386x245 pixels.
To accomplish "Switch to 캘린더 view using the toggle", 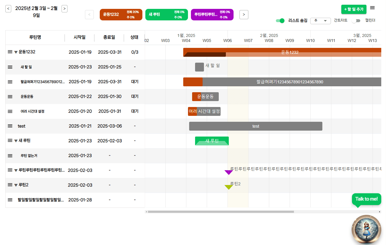I will click(356, 21).
